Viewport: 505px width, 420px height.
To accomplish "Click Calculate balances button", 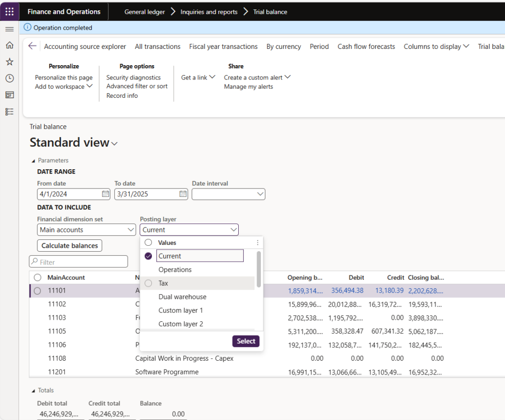I will coord(70,245).
